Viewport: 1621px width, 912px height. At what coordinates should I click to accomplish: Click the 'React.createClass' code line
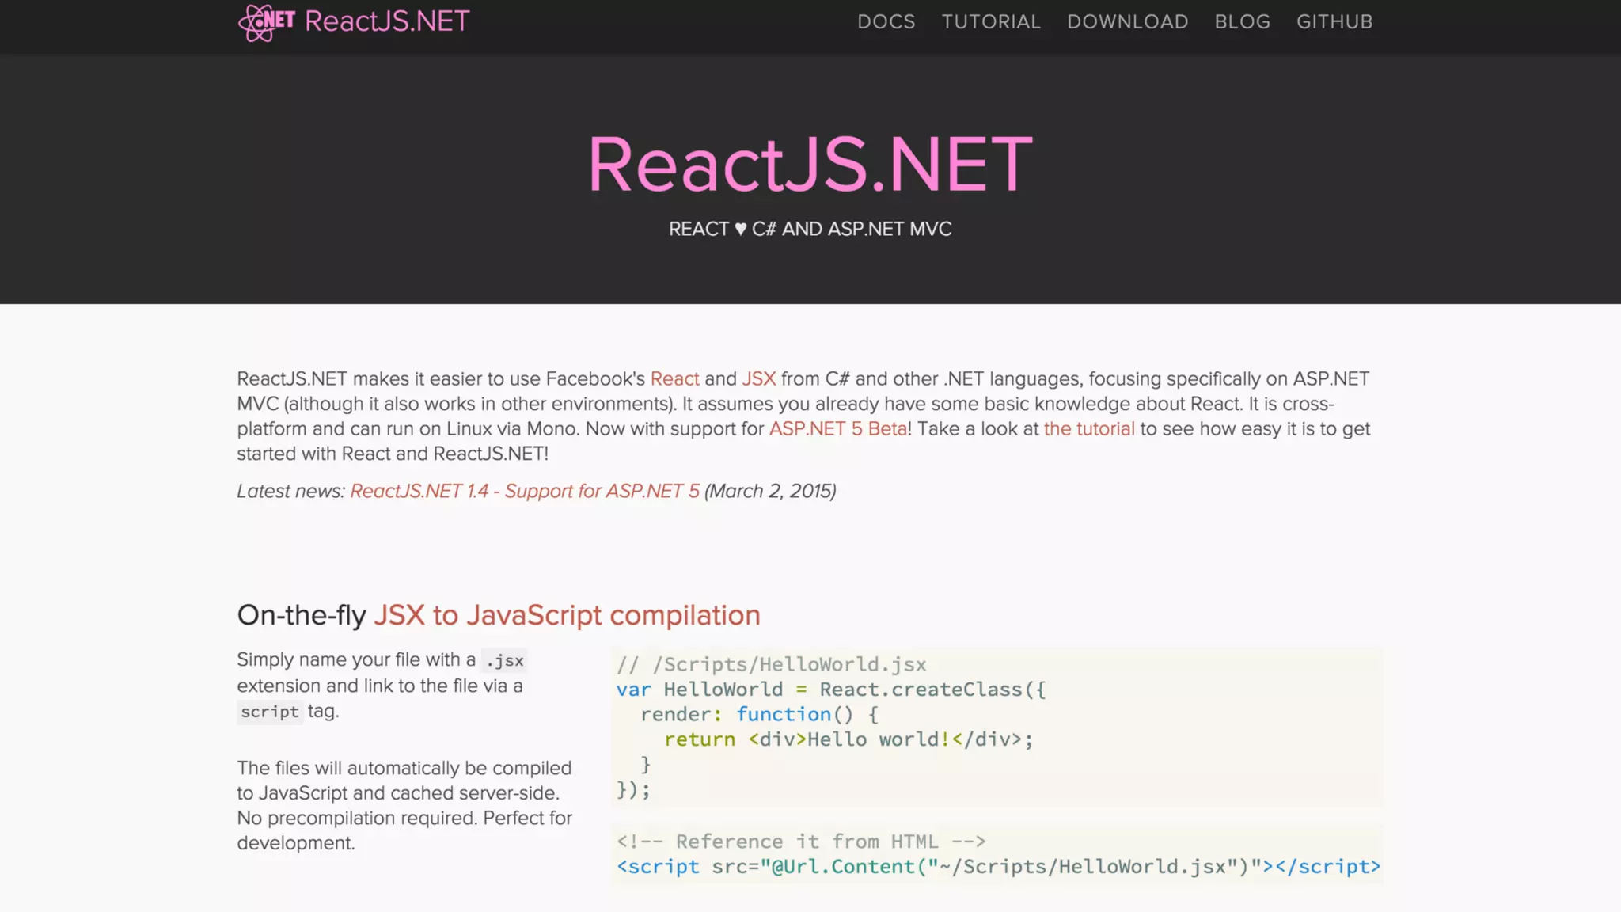pyautogui.click(x=922, y=690)
